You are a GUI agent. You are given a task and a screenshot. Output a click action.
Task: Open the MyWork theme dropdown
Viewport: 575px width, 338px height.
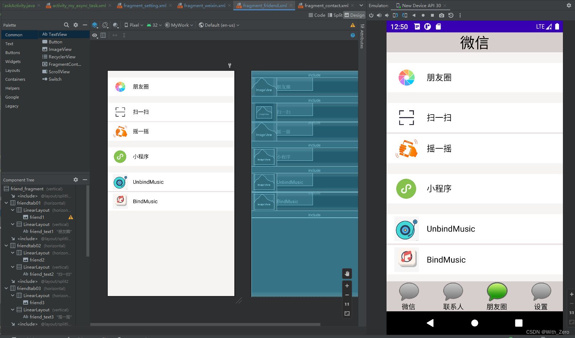click(179, 25)
